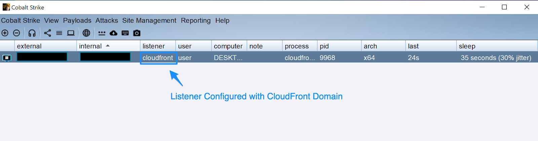Open the Site Management menu
Viewport: 538px width, 141px height.
coord(149,20)
